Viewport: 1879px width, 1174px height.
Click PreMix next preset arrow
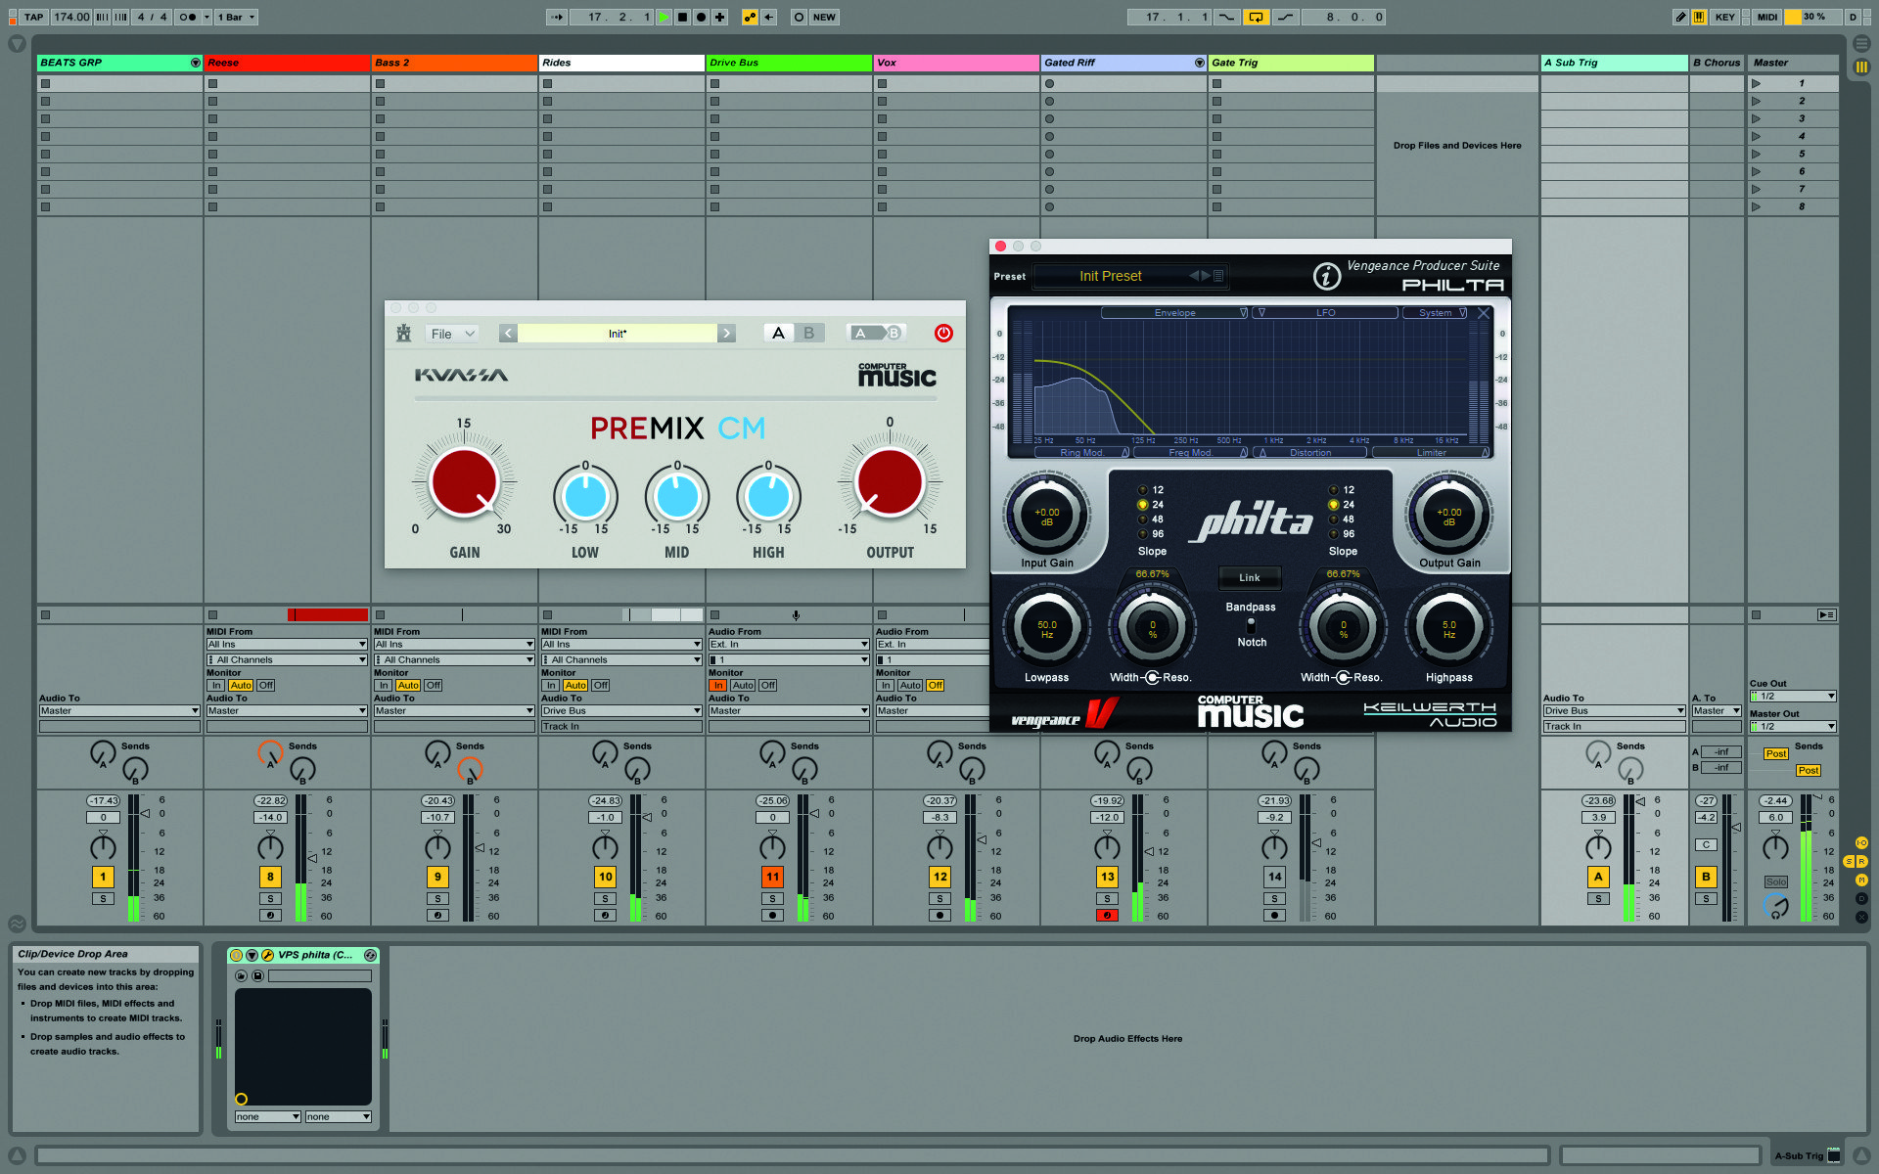pos(726,333)
